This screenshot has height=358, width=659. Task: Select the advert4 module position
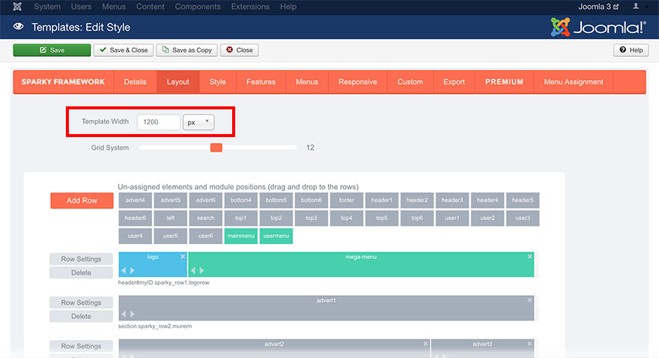135,200
